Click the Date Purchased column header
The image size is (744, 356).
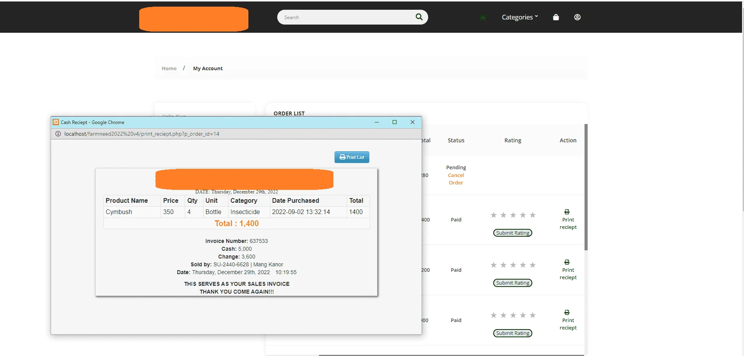tap(308, 200)
